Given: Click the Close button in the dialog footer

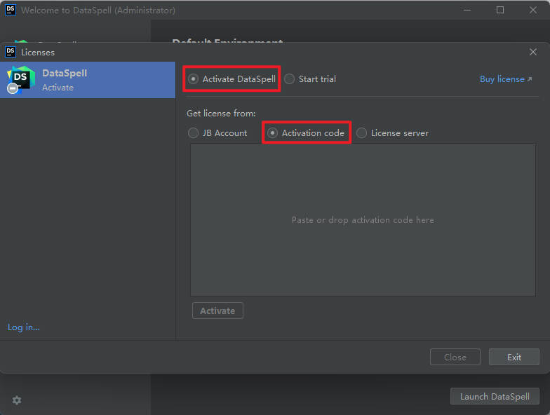Looking at the screenshot, I should click(x=455, y=357).
